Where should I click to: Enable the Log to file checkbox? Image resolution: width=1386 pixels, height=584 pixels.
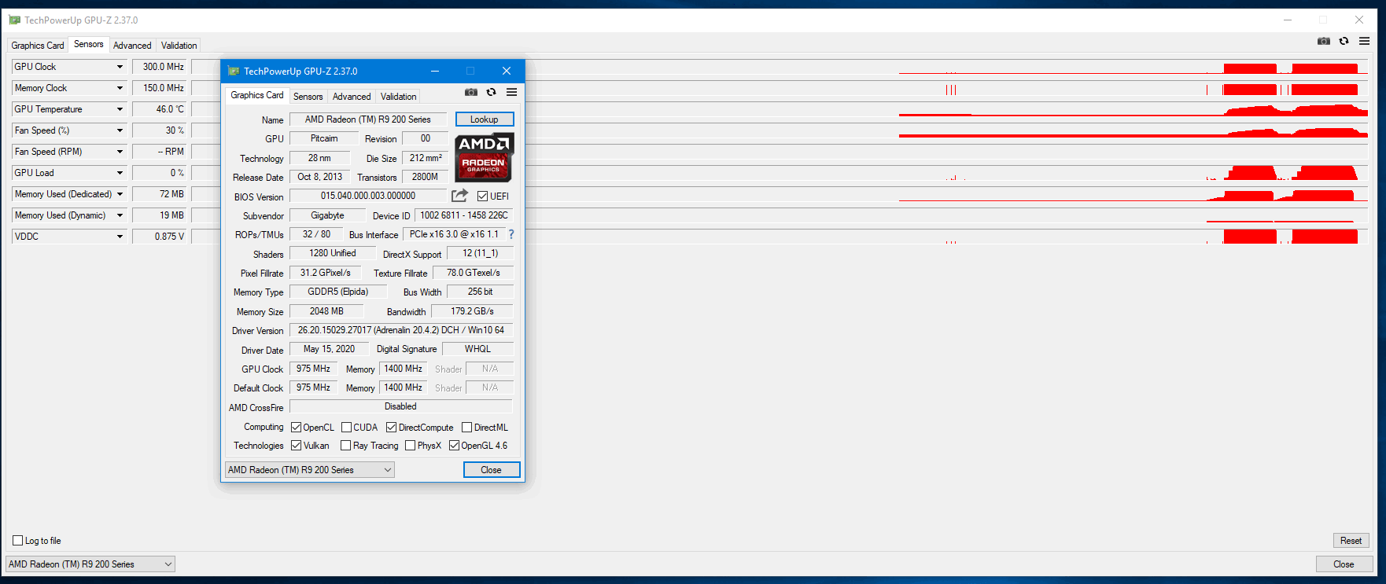pos(18,540)
